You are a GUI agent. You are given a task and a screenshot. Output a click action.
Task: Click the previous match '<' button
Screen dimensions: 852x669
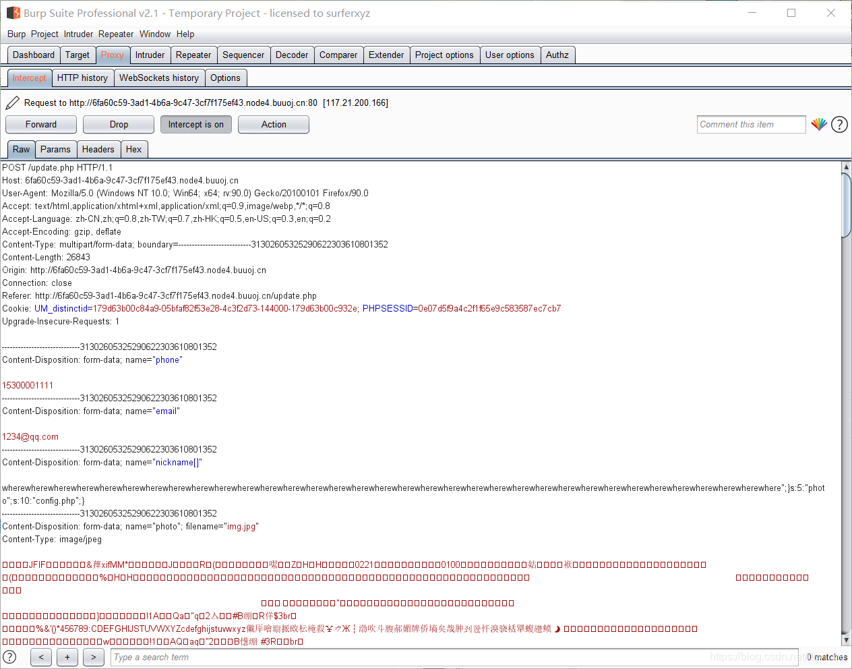pos(41,657)
